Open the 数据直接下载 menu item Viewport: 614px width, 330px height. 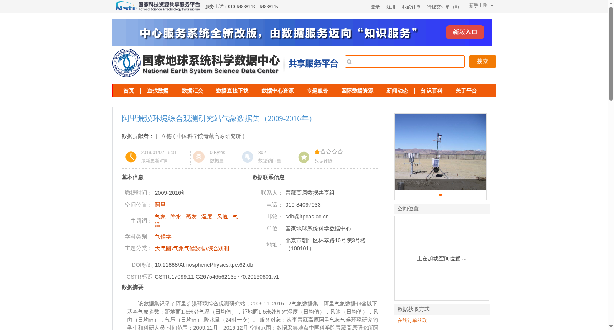click(232, 91)
